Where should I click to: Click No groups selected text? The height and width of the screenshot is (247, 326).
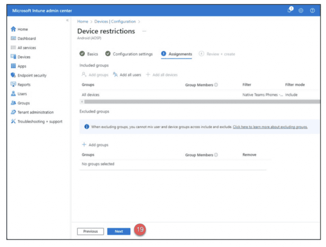tap(98, 164)
